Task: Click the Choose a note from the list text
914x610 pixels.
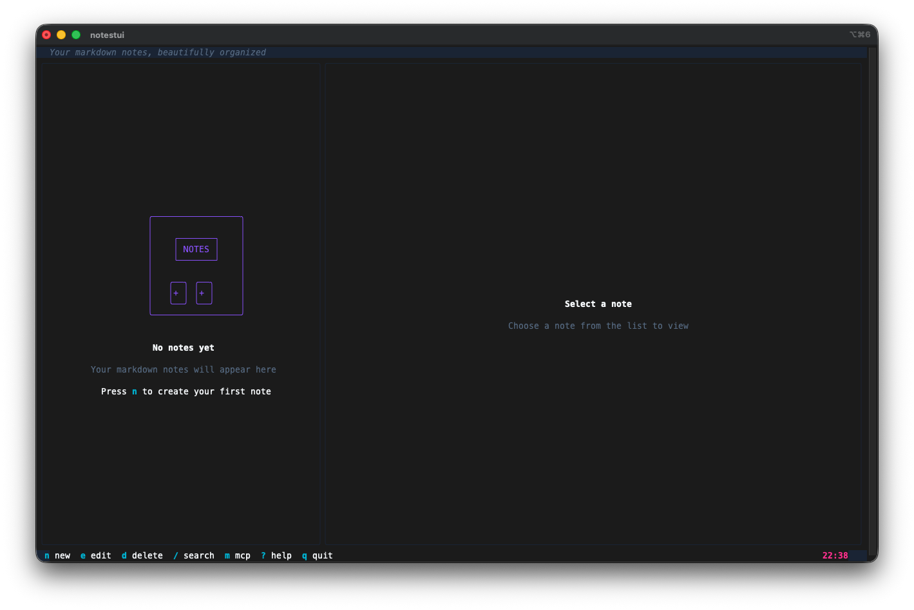Action: coord(598,326)
